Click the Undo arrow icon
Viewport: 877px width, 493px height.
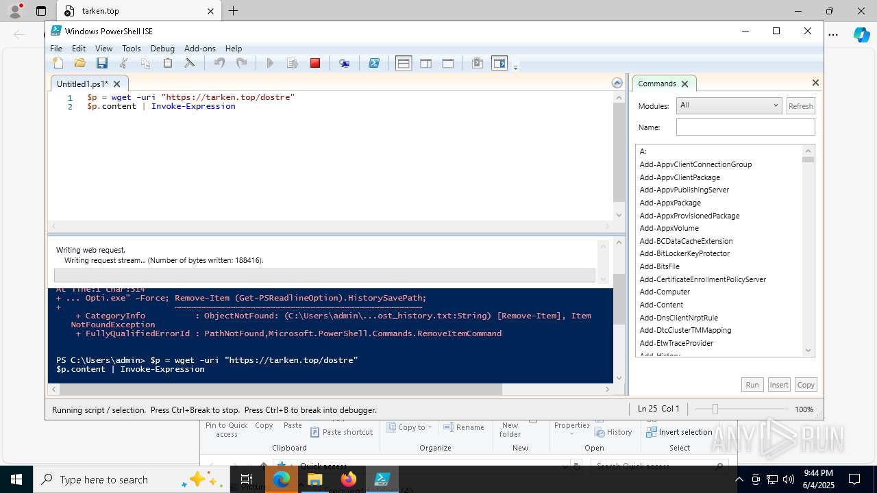(219, 63)
